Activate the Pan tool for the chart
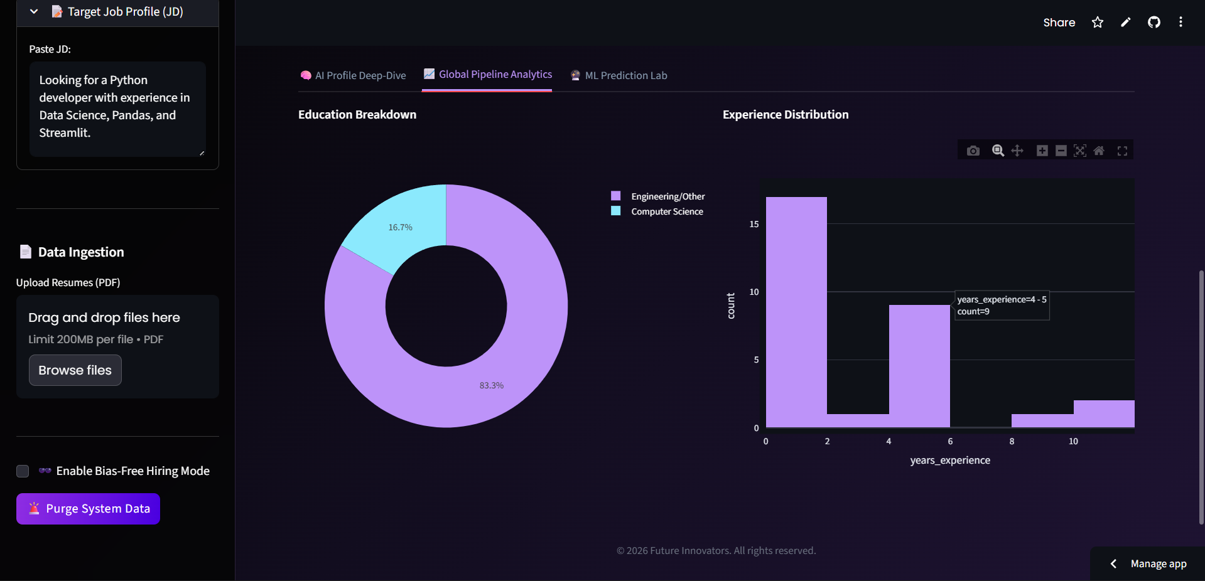Screen dimensions: 1205x581 tap(1017, 151)
